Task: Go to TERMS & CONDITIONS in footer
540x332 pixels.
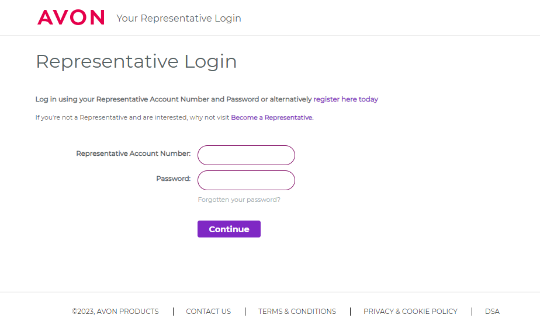Action: 297,312
